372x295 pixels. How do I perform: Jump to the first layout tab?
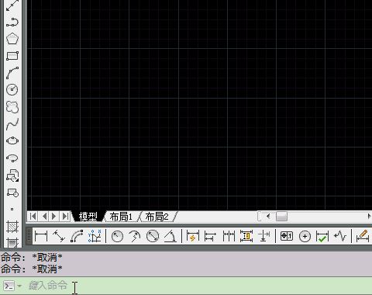(x=33, y=217)
